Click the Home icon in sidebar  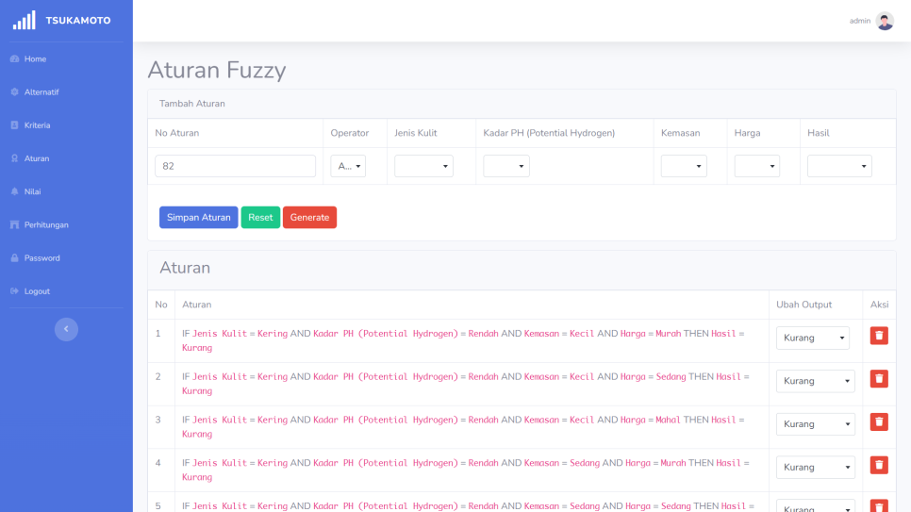(14, 59)
